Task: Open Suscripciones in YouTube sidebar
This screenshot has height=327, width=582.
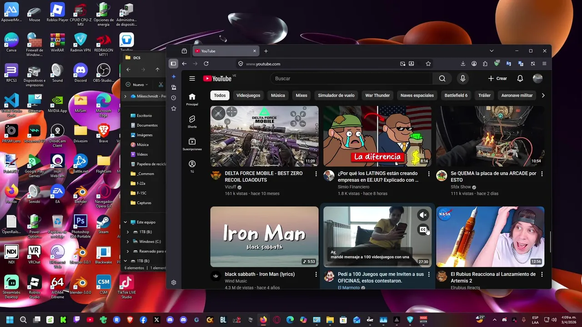Action: point(192,144)
